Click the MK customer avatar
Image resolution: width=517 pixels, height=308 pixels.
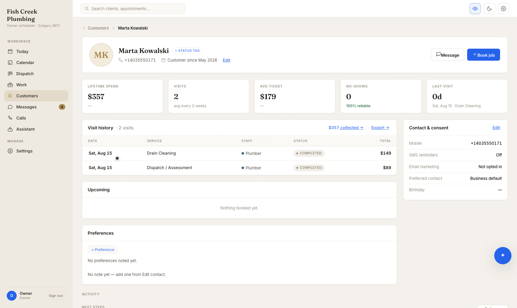point(101,55)
